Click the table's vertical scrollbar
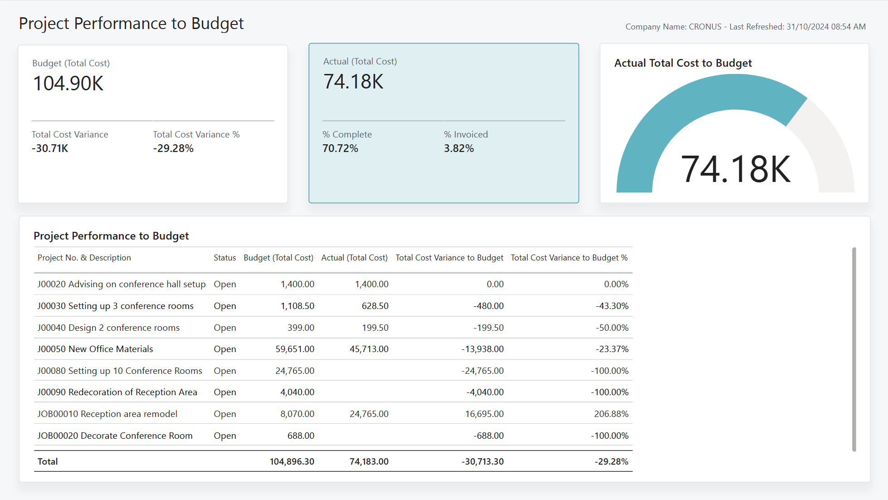888x500 pixels. click(854, 349)
